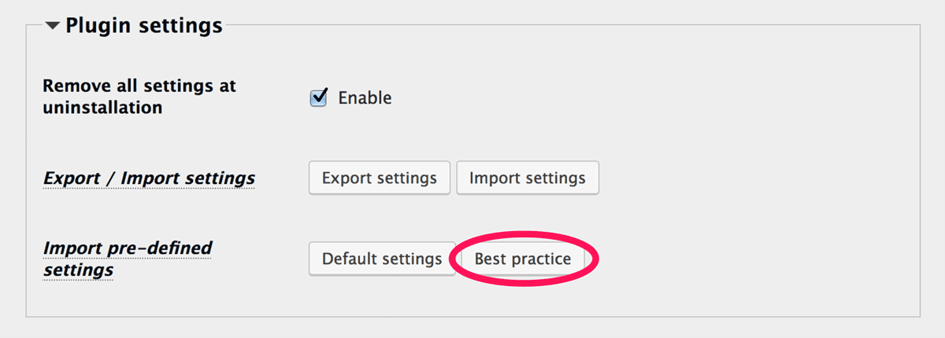Open help for Export / Import settings label
945x338 pixels.
(149, 178)
